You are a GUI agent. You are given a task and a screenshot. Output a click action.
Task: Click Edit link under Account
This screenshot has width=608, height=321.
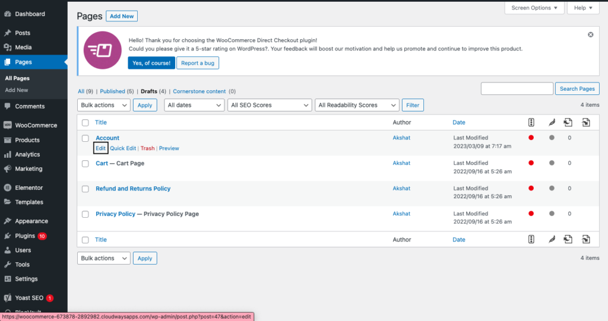coord(100,148)
